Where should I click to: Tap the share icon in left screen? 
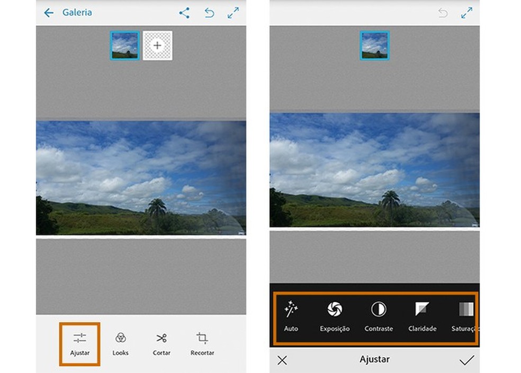click(184, 13)
